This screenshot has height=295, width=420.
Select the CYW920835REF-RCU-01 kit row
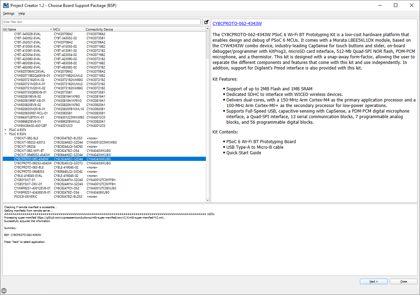[x=104, y=113]
